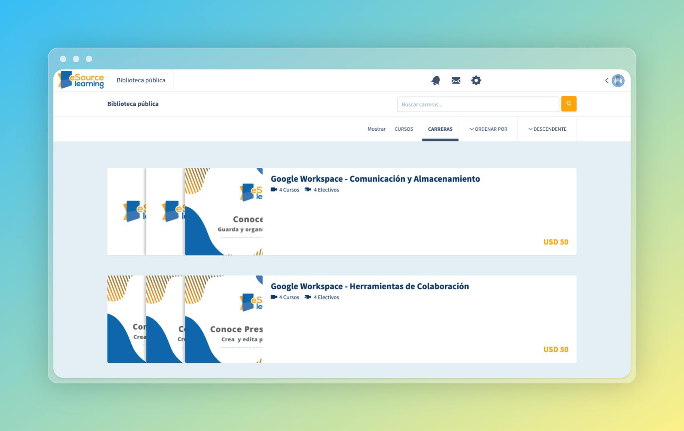Click the eSource Learning logo
Screen dimensions: 684x431
click(81, 80)
